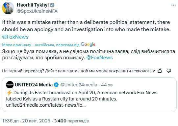Screen dimensions: 178x126
Task: Click the 11:36 дп 20 квіт. 2025 timestamp
Action: (26, 121)
